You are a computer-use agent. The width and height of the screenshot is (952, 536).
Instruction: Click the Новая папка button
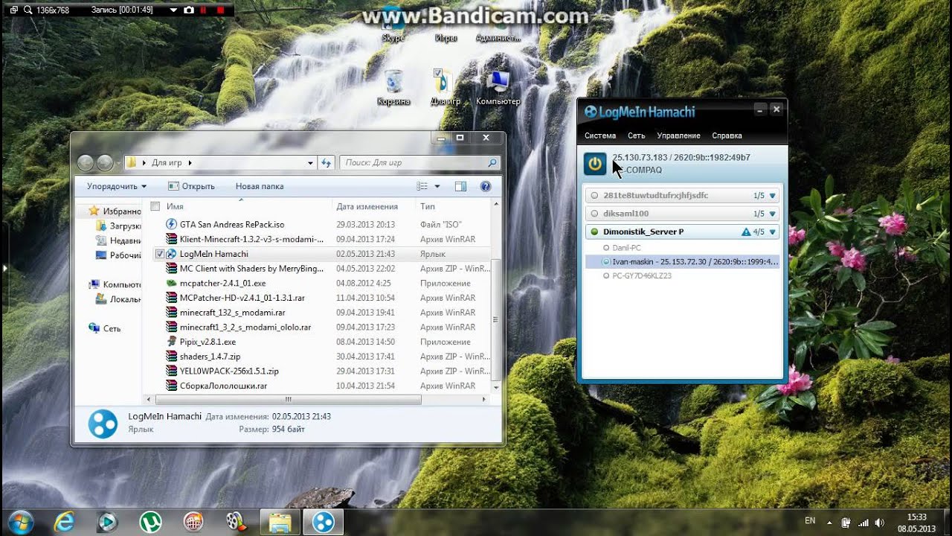[260, 186]
